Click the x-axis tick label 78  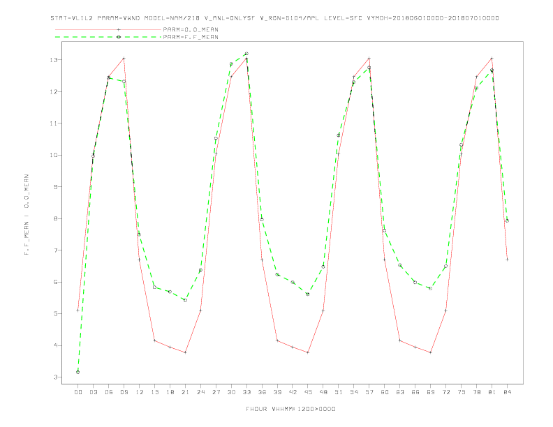click(x=476, y=392)
